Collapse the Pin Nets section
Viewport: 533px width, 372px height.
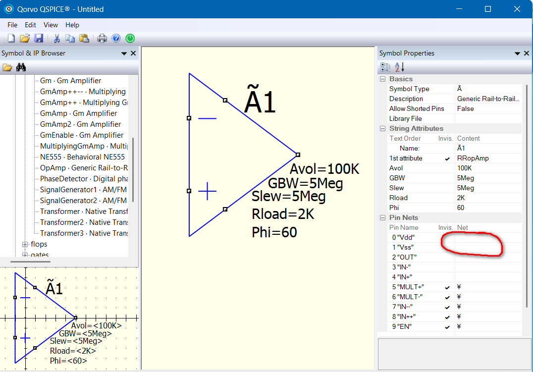pos(383,217)
